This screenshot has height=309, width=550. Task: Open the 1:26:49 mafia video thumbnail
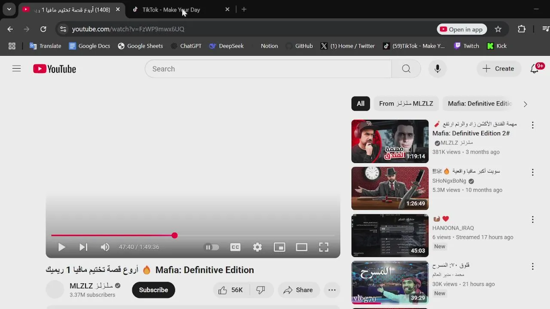(x=390, y=188)
